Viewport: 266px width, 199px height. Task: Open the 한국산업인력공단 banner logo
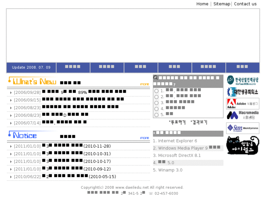(243, 80)
